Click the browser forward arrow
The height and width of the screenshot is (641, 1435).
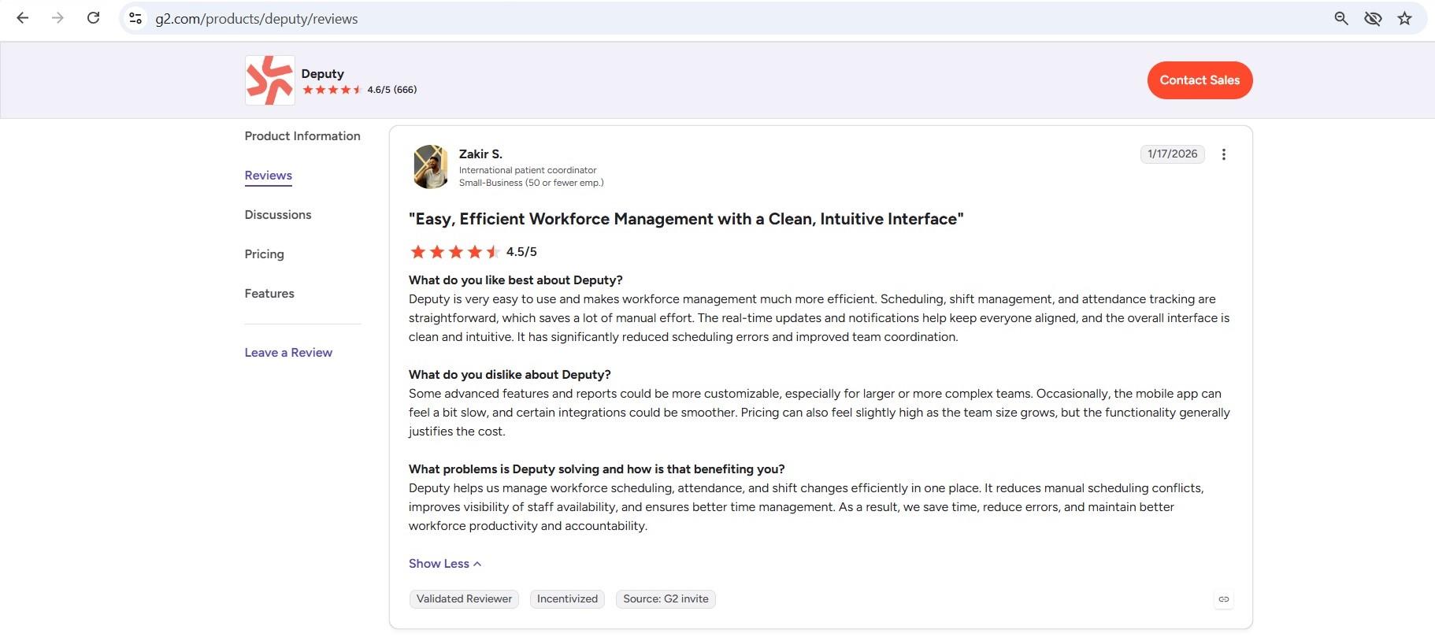pyautogui.click(x=57, y=18)
